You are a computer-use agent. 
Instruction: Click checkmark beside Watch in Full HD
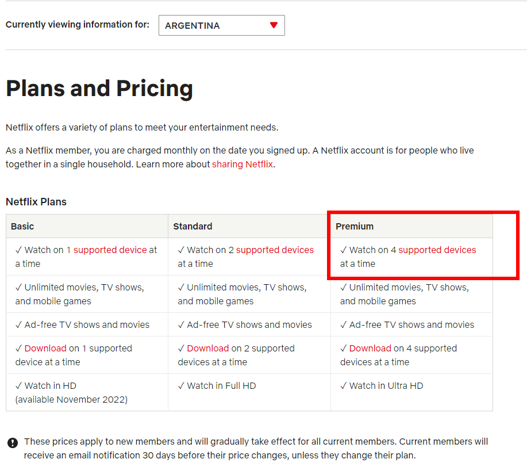[x=181, y=386]
